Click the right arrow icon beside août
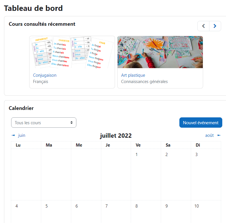The image size is (226, 223). 219,135
